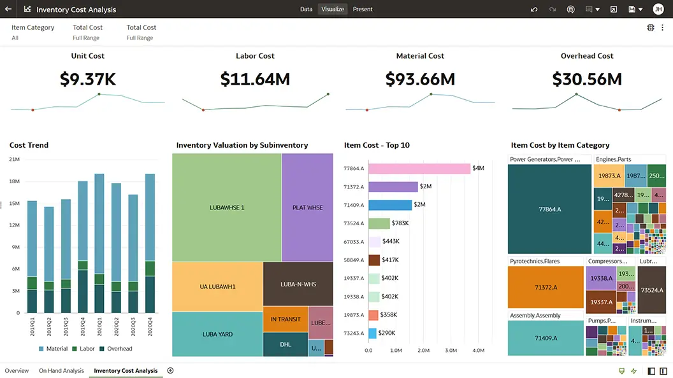Viewport: 673px width, 378px height.
Task: Open the canvas settings gear icon below the toolbar
Action: (650, 27)
